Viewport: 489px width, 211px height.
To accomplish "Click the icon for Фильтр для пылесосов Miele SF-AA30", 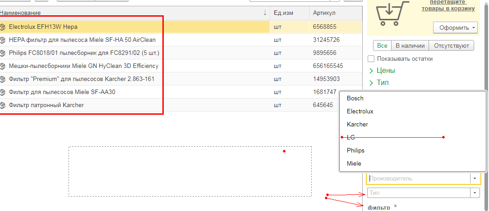I will [3, 92].
